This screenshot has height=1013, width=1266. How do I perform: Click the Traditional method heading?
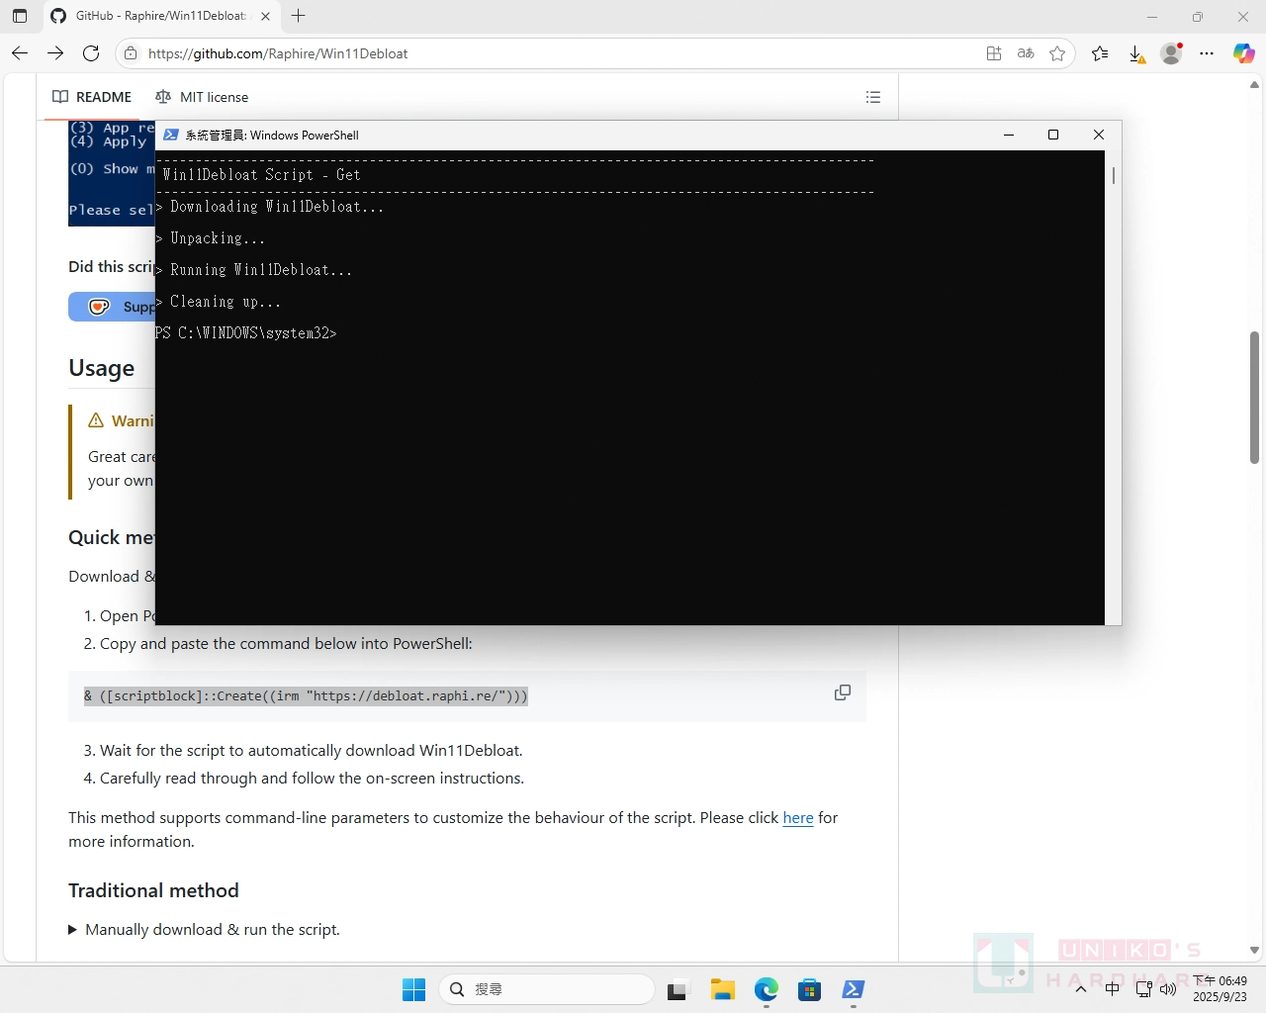click(x=153, y=890)
